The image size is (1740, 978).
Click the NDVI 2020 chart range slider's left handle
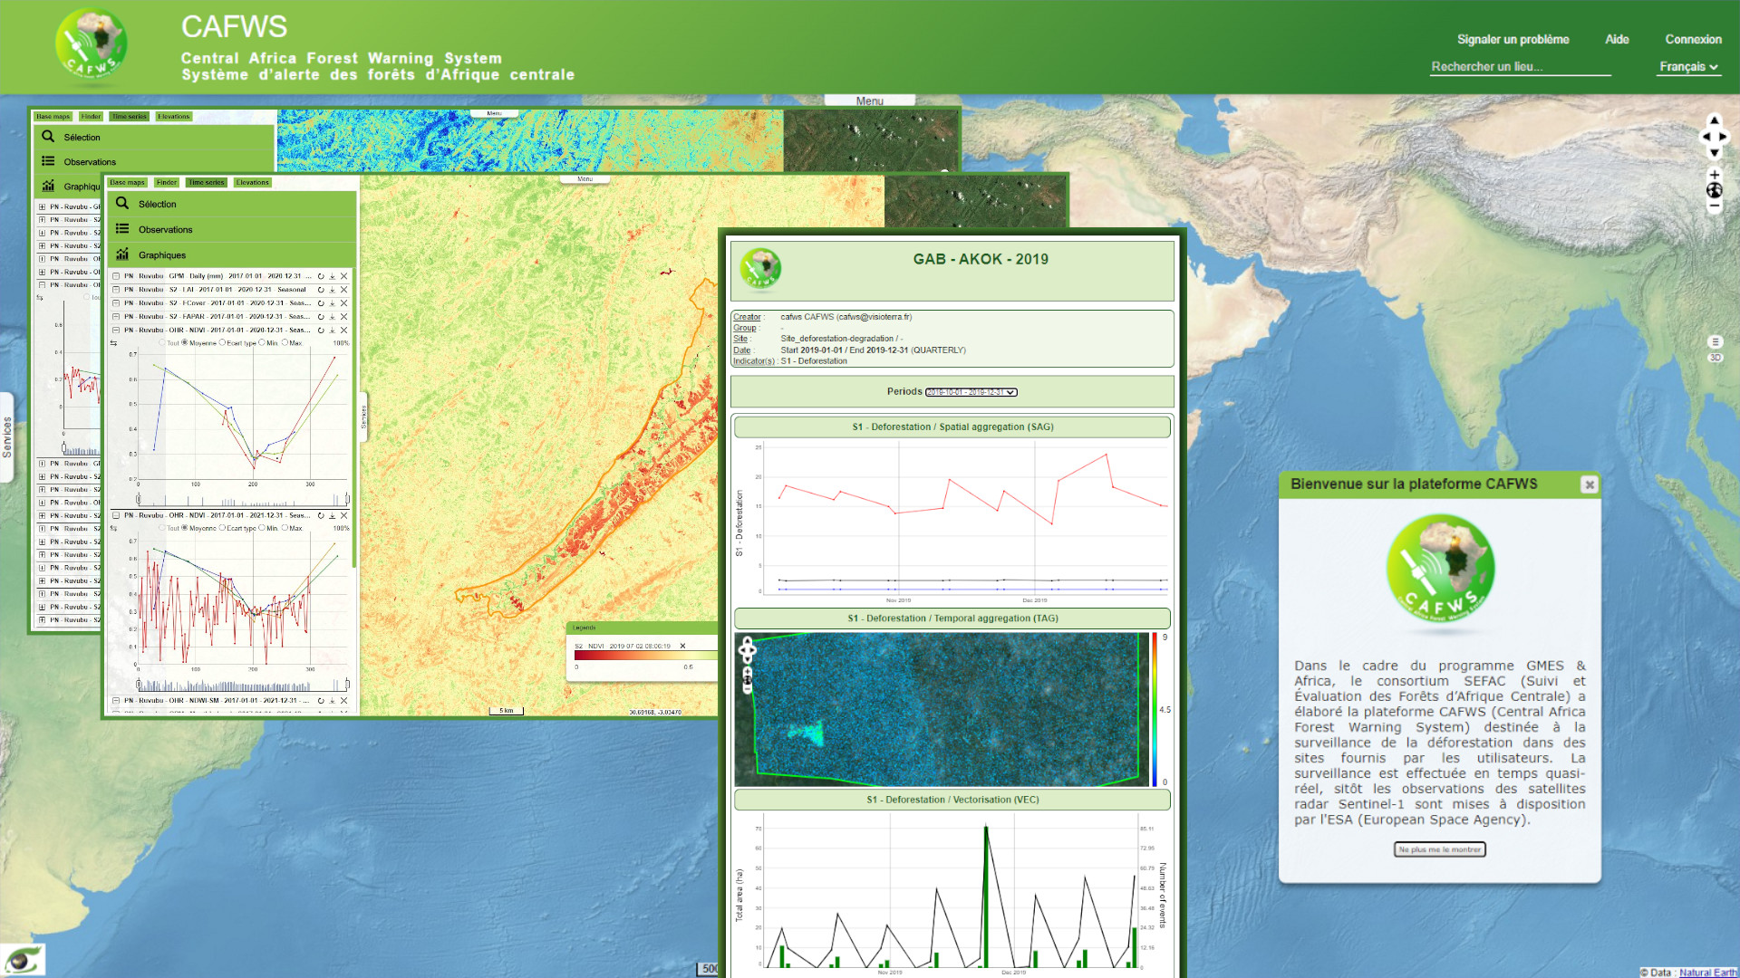pos(139,499)
